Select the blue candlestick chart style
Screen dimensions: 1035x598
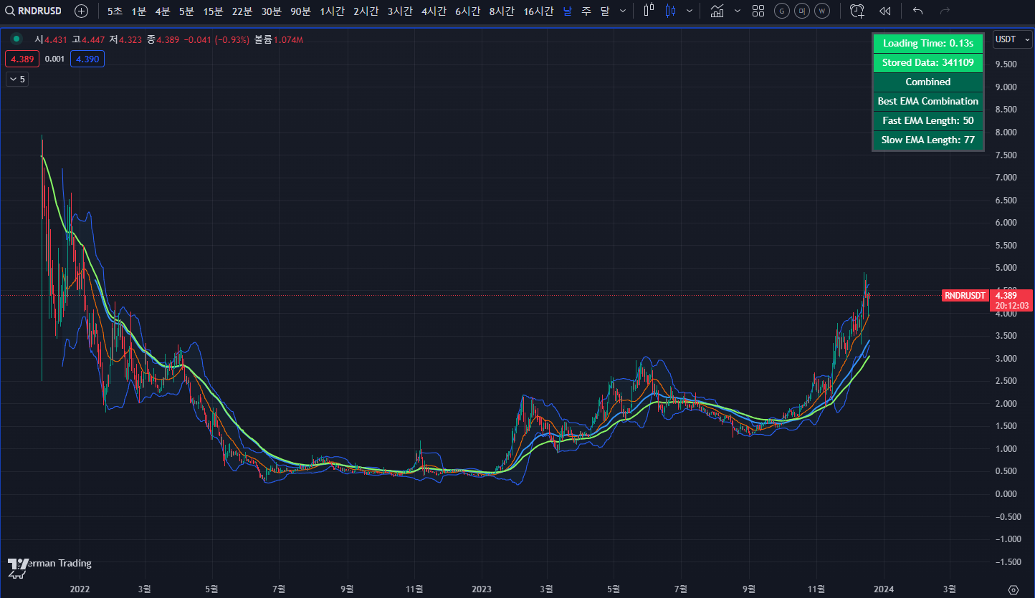point(671,11)
